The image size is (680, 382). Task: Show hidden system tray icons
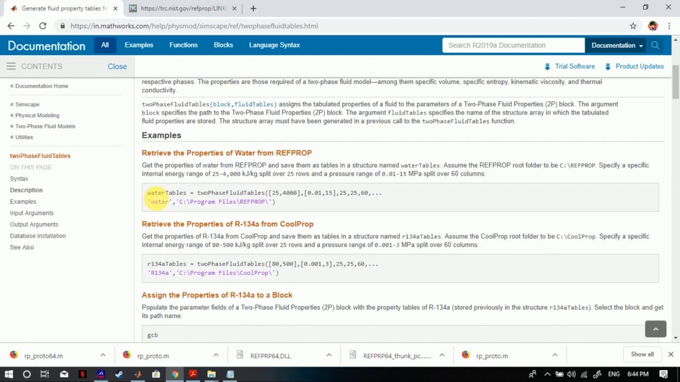(x=547, y=374)
